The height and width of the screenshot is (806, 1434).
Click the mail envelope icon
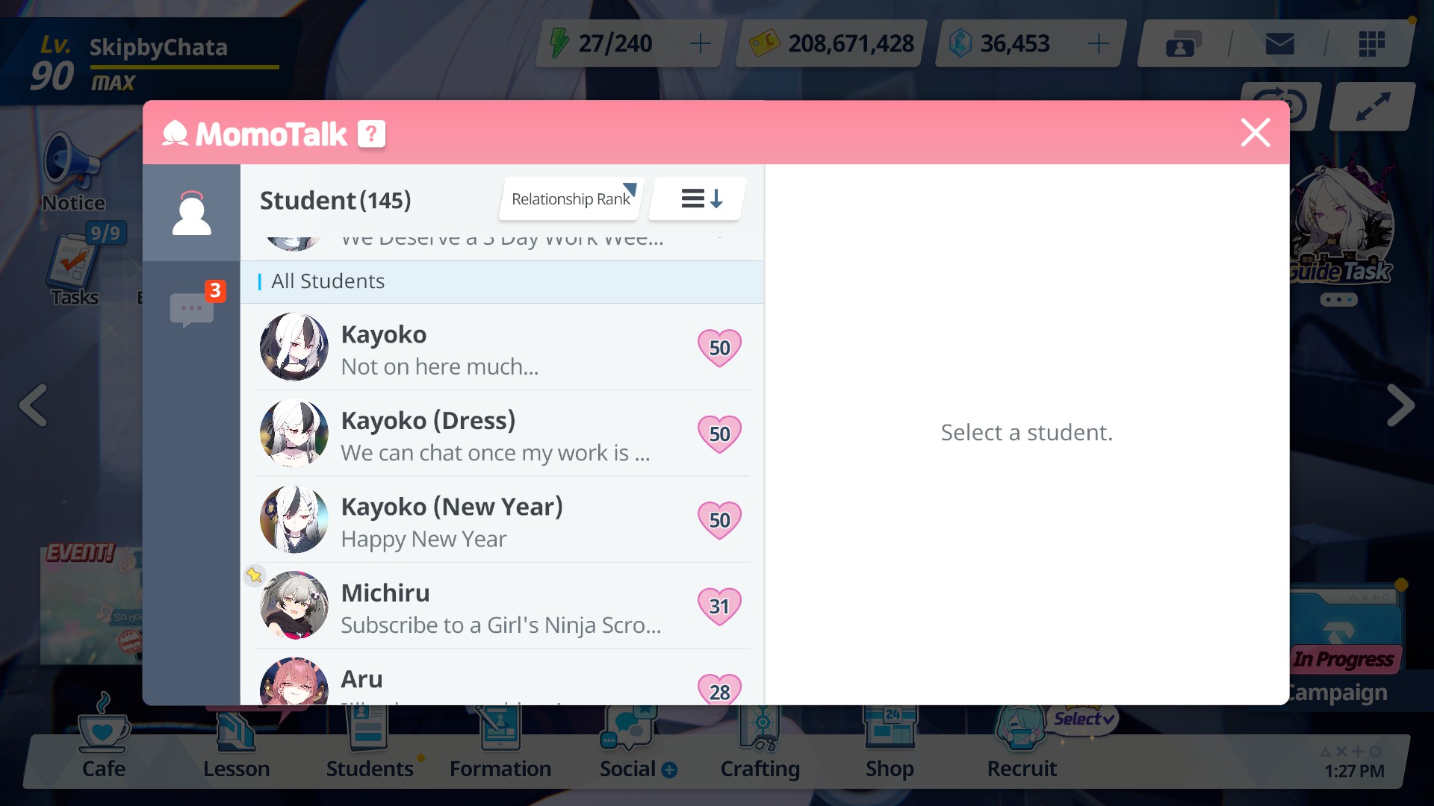[1279, 44]
